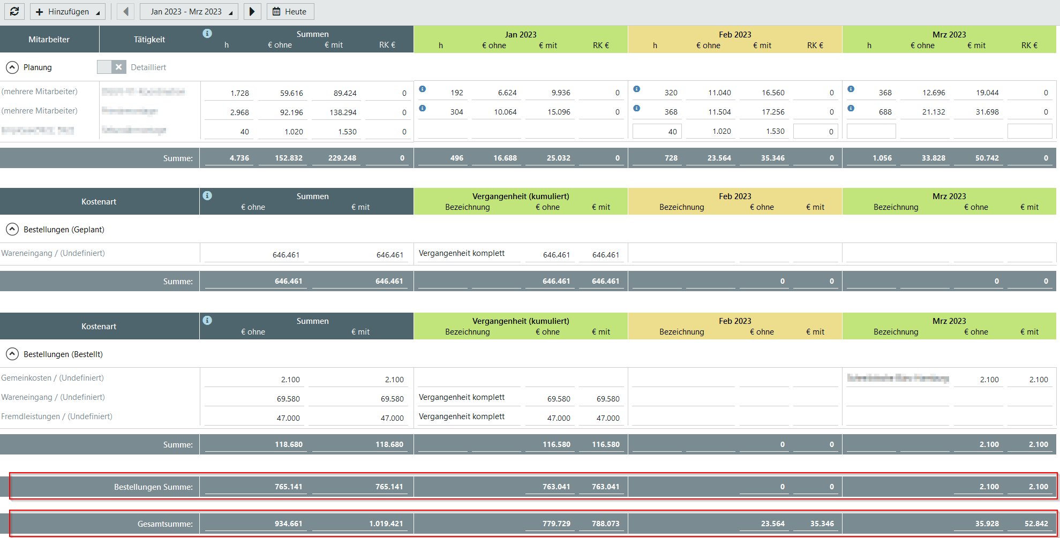Click info icon in Bestellungen (Geplant) Summen header
The image size is (1060, 538).
tap(207, 196)
